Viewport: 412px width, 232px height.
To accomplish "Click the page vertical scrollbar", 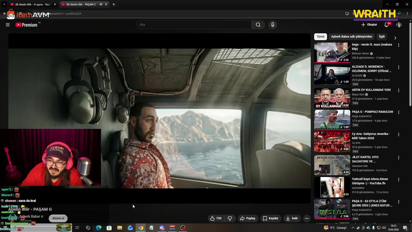I will 410,64.
